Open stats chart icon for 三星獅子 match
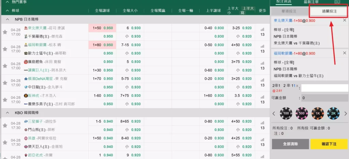 pyautogui.click(x=262, y=123)
